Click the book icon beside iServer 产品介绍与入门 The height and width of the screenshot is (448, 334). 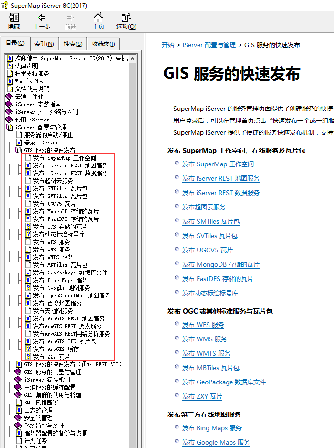tap(10, 112)
